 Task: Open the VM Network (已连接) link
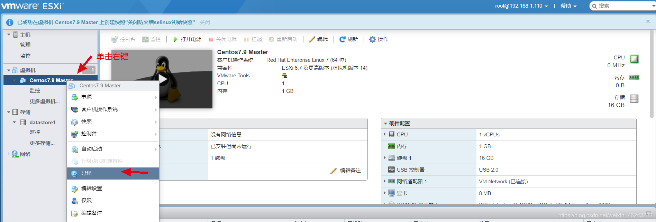click(503, 181)
